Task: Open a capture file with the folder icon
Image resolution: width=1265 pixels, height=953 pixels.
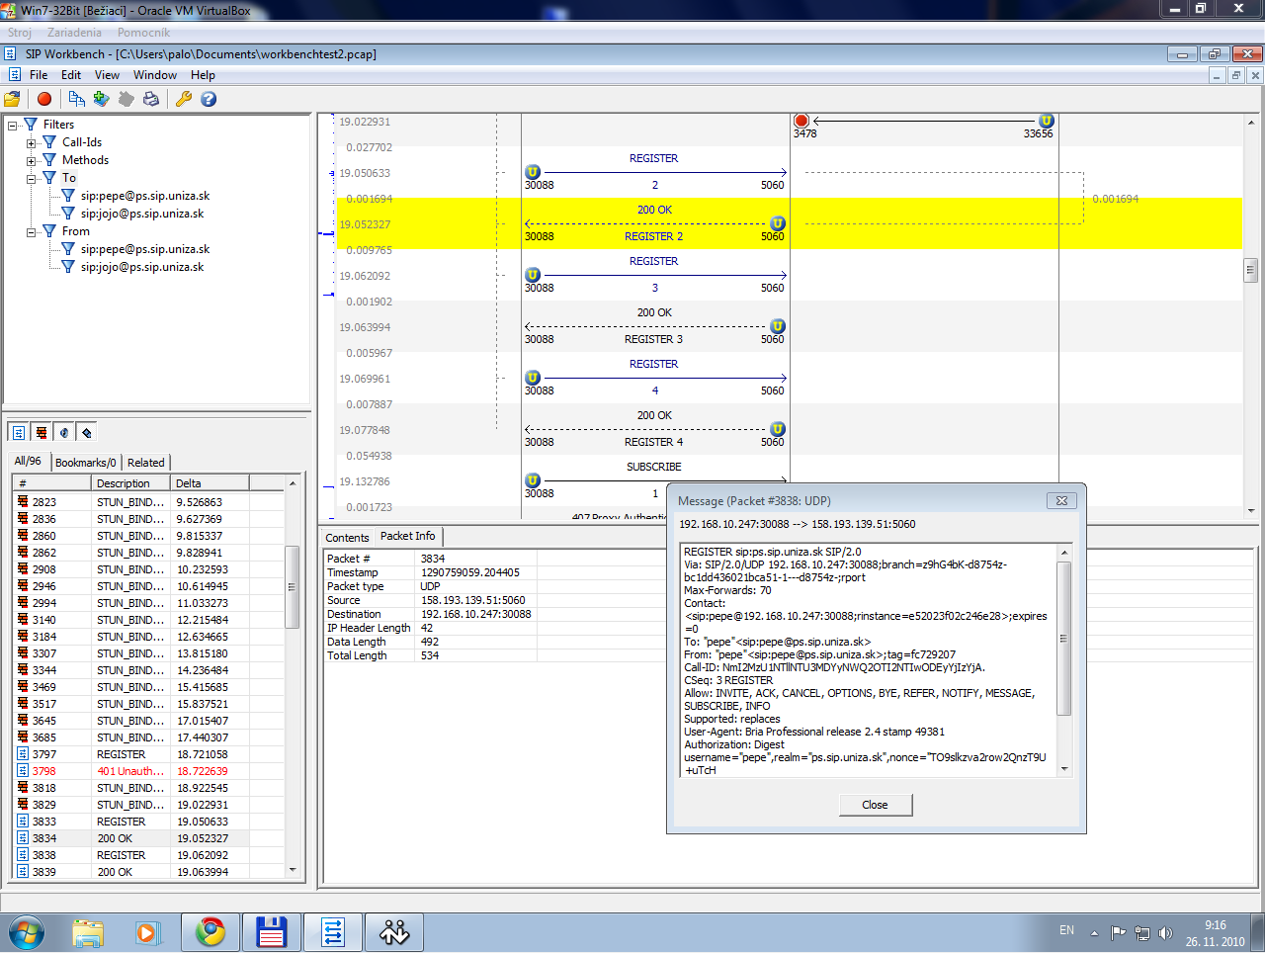Action: click(x=12, y=99)
